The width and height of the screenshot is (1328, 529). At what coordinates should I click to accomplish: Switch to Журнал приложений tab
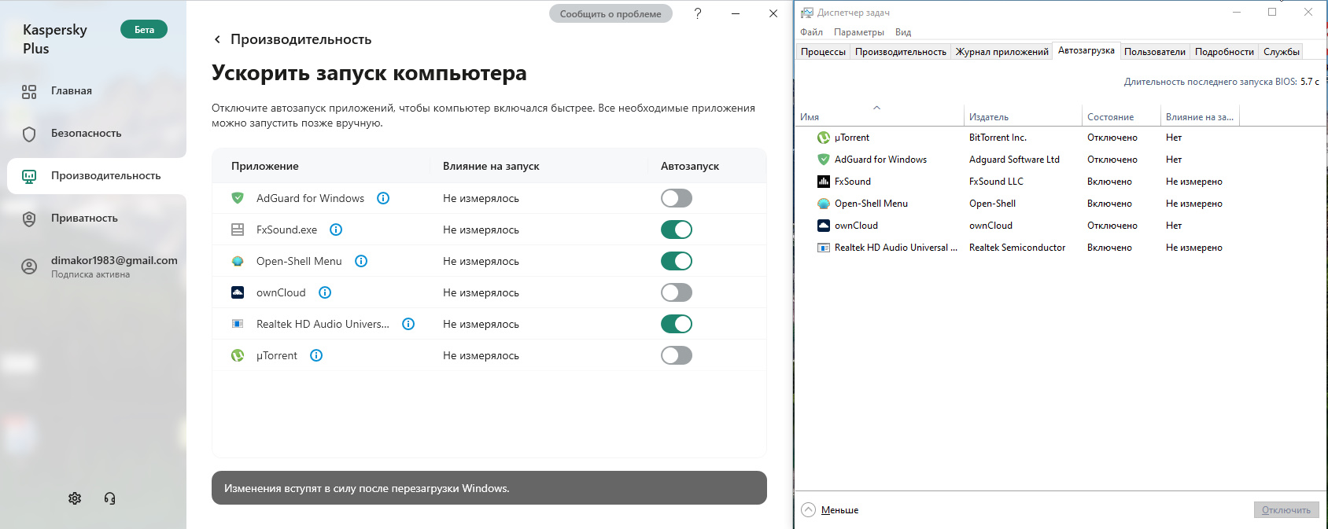point(1002,52)
